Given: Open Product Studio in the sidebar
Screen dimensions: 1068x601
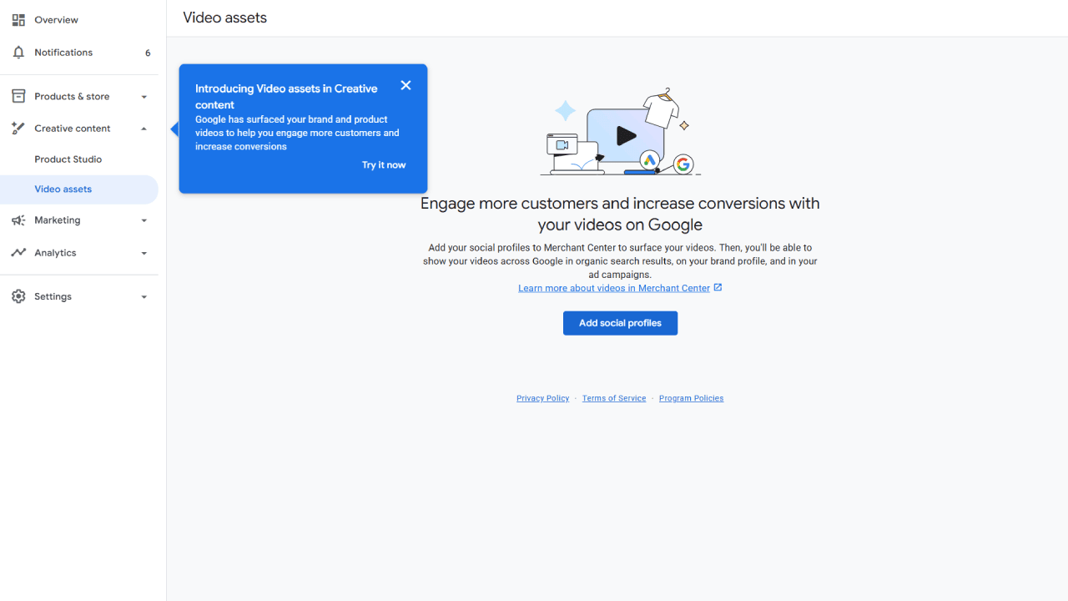Looking at the screenshot, I should coord(68,159).
